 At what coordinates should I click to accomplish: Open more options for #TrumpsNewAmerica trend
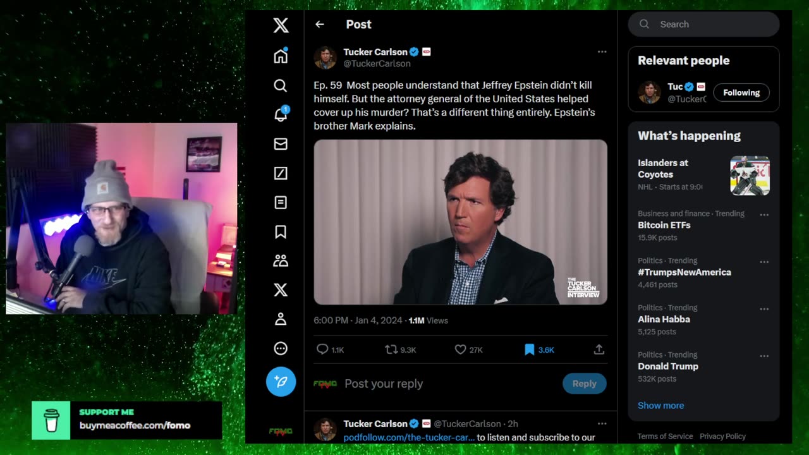click(763, 262)
